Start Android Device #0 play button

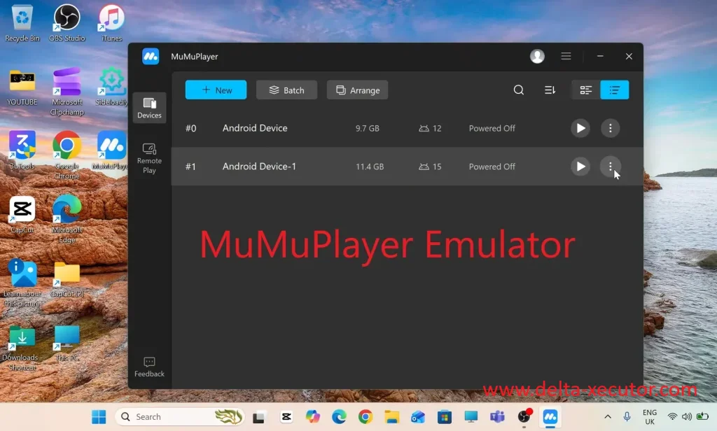point(580,129)
